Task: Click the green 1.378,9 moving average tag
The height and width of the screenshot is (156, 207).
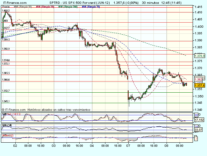Action: [200, 56]
